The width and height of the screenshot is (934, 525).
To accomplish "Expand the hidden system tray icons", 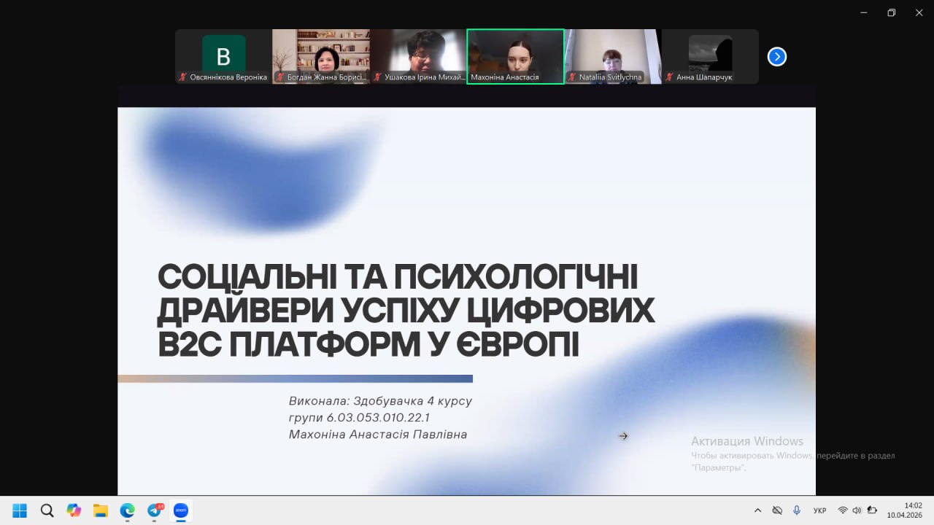I will [x=757, y=510].
